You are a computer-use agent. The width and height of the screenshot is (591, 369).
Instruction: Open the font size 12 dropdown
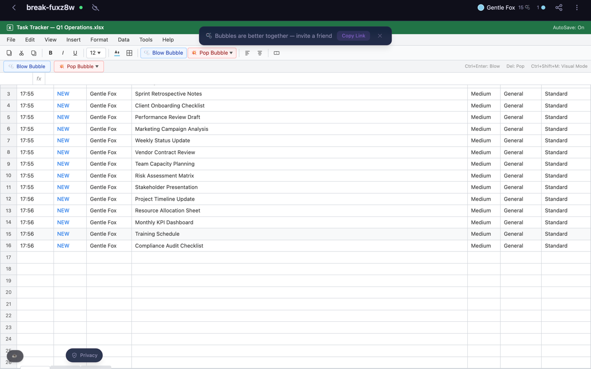(96, 53)
